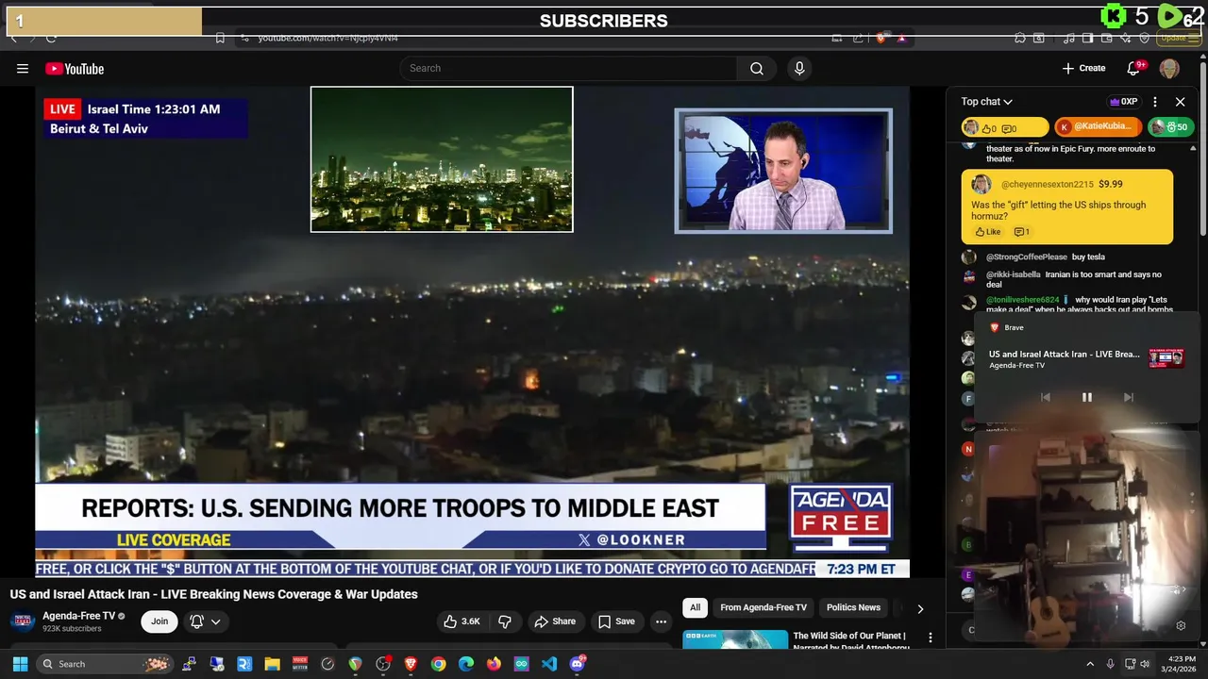
Task: Like cheyennesexton2215's $9.99 Super Chat
Action: click(987, 232)
